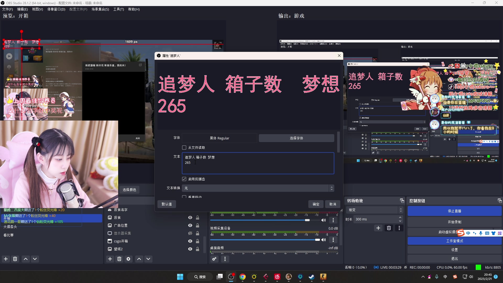Viewport: 503px width, 283px height.
Task: Open audio mixer menu three-dot icon at bottom
Action: pyautogui.click(x=225, y=259)
